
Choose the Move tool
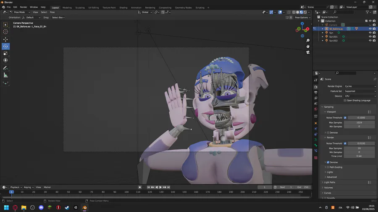5,39
